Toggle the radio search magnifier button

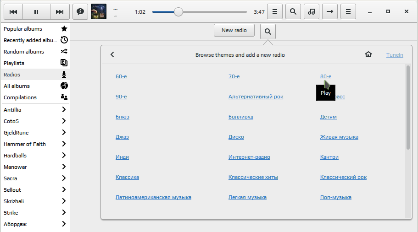coord(268,32)
